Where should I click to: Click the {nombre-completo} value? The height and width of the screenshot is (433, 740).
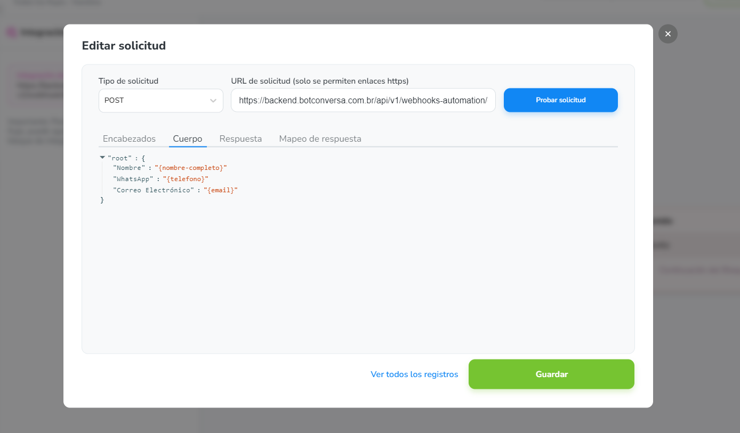coord(191,168)
